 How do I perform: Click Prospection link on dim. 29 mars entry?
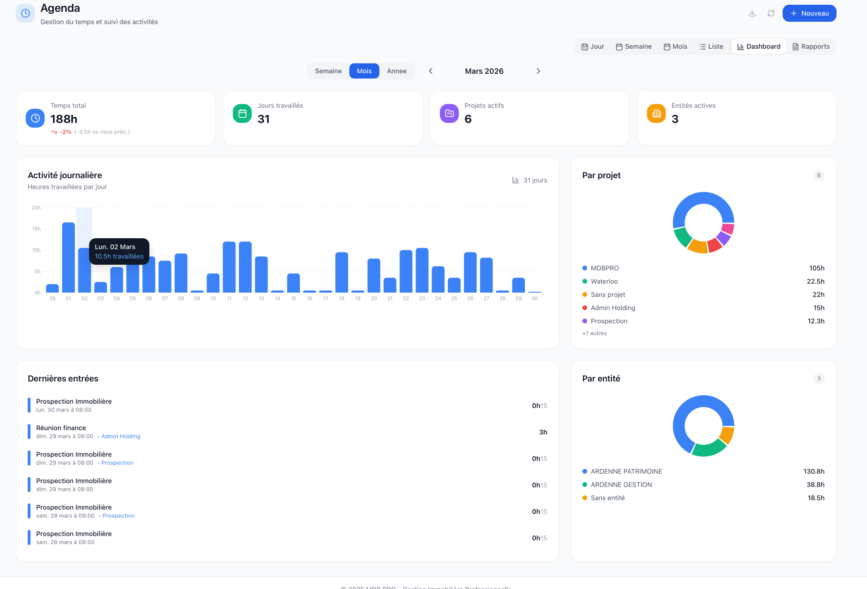[117, 463]
